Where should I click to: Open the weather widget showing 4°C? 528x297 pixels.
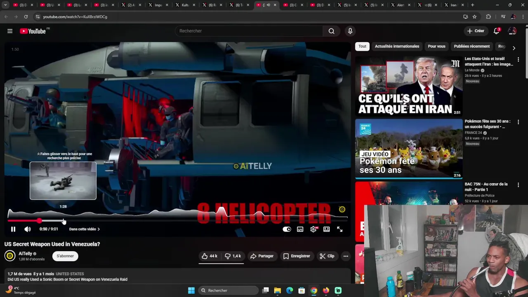point(21,290)
